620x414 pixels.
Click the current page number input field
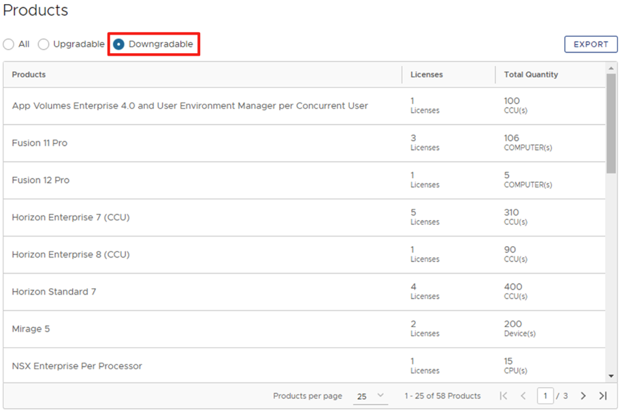[545, 396]
